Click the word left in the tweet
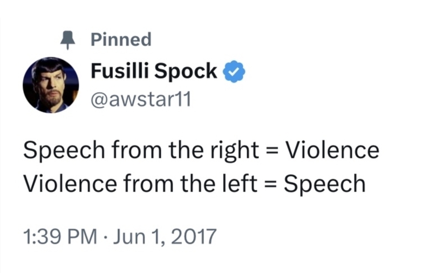Screen dimensions: 422x273 click(x=240, y=183)
